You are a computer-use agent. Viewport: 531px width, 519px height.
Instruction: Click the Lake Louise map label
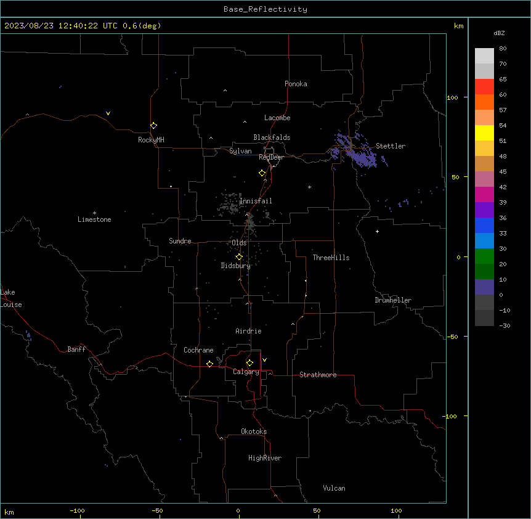coord(11,298)
